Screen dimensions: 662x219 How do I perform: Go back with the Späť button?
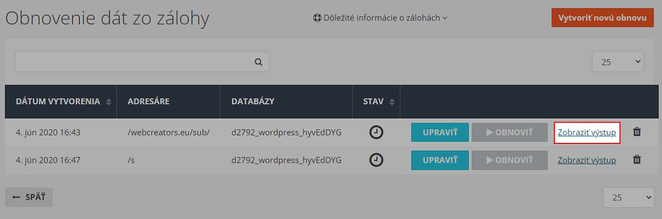tap(29, 197)
